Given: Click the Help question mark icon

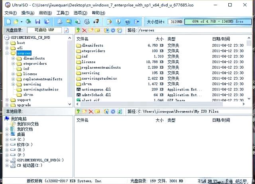Looking at the screenshot, I should point(127,21).
